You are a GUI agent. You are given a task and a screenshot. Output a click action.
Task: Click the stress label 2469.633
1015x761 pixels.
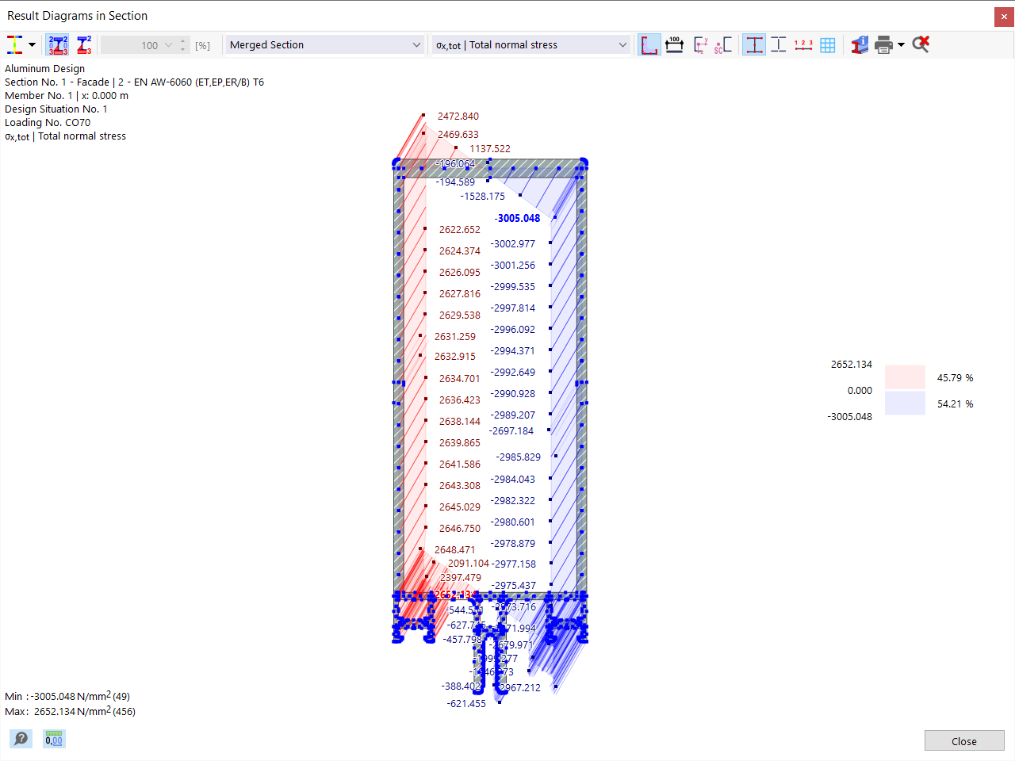[x=458, y=135]
